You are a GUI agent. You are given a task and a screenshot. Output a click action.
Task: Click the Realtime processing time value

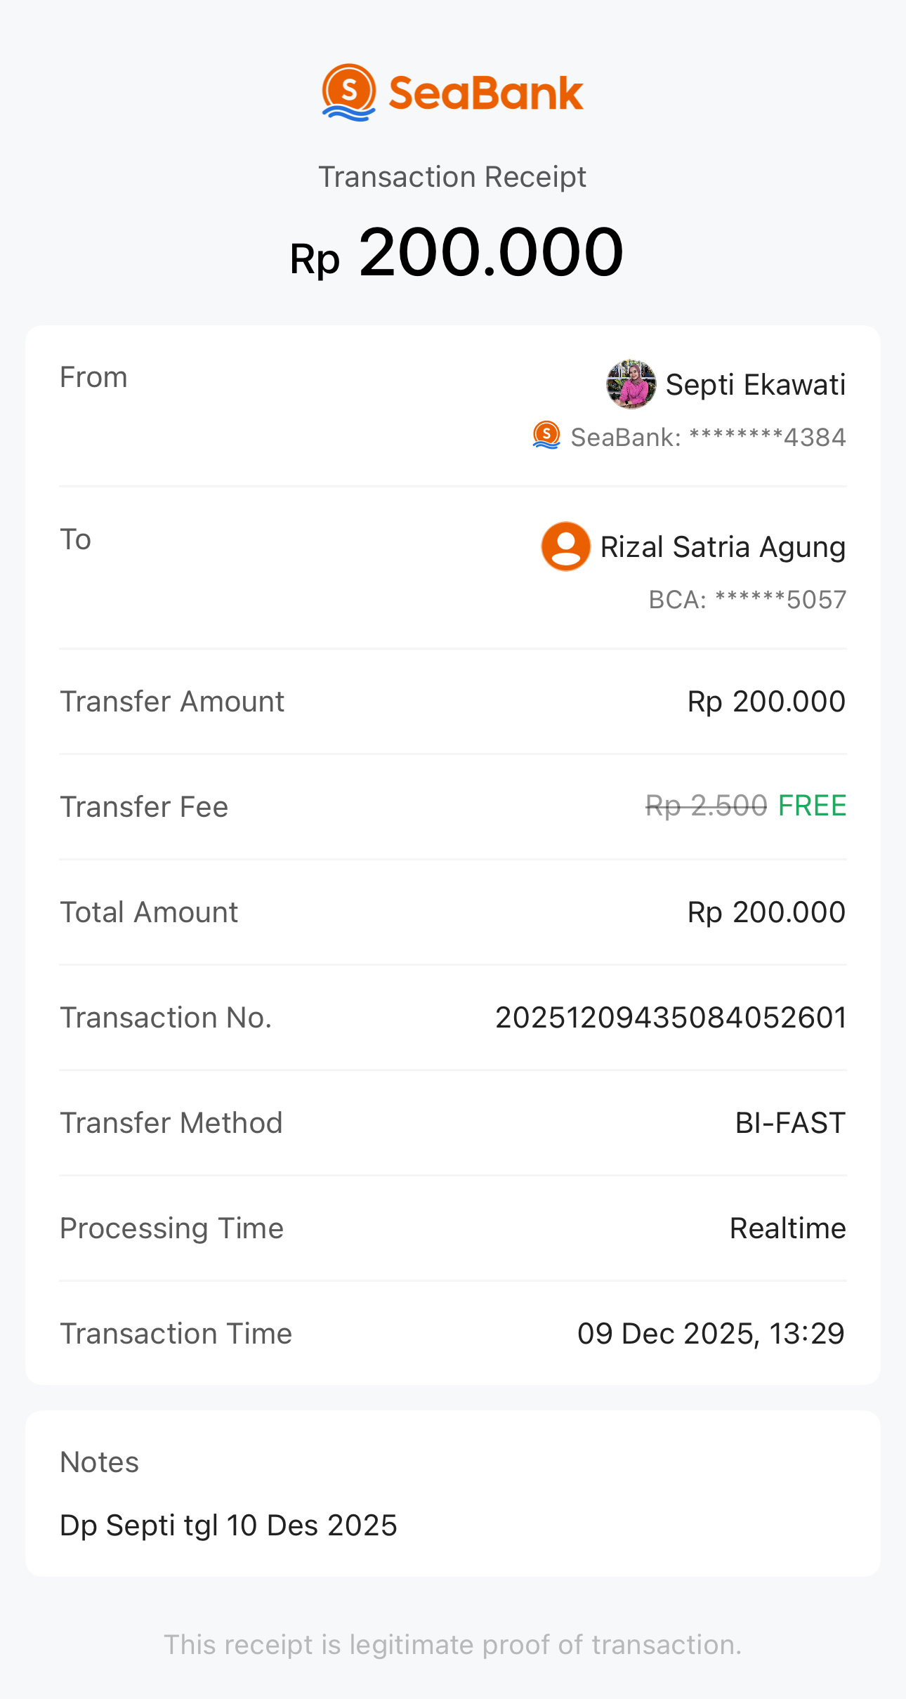(788, 1228)
